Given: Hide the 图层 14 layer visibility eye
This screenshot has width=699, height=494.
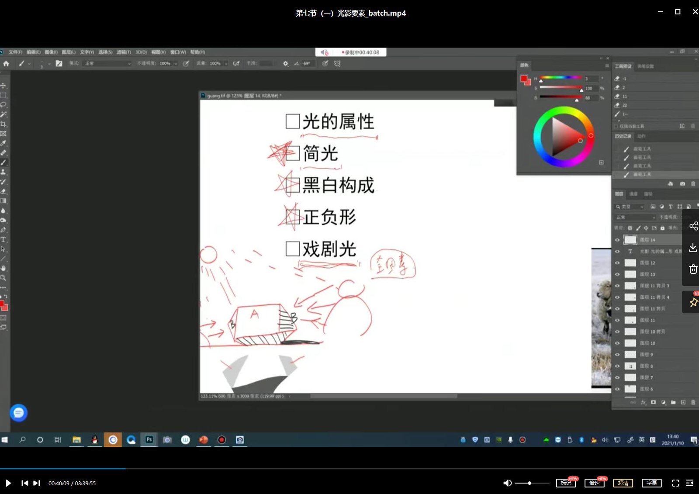Looking at the screenshot, I should click(617, 239).
